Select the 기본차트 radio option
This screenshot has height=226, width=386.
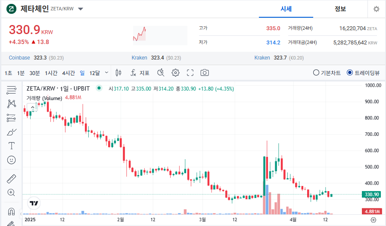click(327, 73)
